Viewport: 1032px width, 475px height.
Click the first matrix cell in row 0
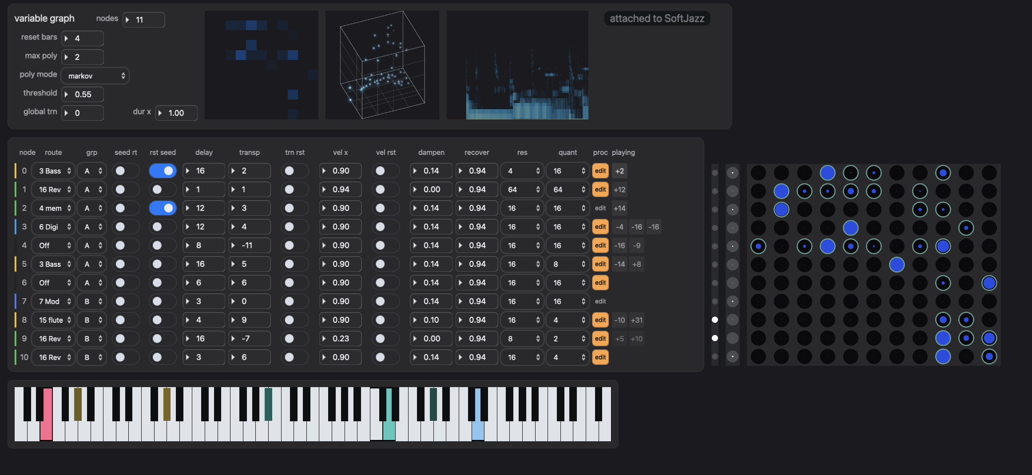758,173
